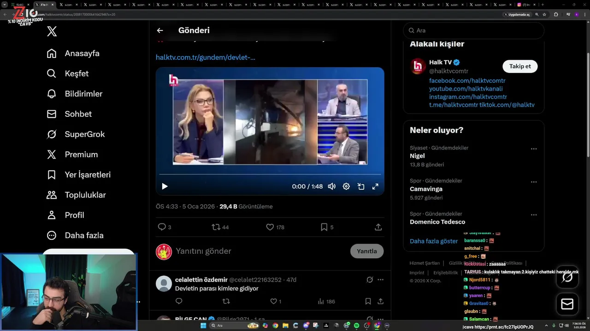Open more options for Nigel trend
The height and width of the screenshot is (331, 590).
(534, 148)
